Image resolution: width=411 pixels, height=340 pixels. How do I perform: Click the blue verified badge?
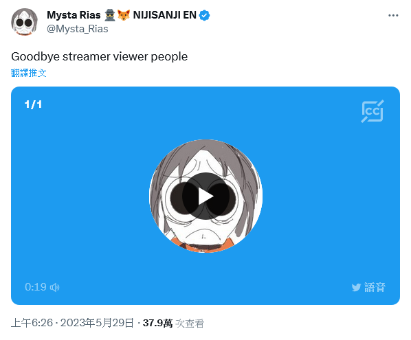(x=204, y=15)
